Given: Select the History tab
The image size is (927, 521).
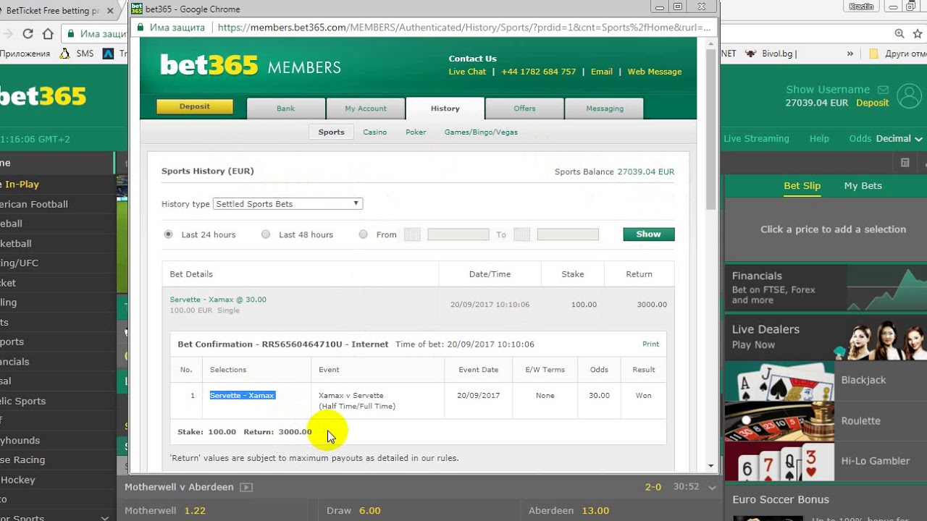Looking at the screenshot, I should point(445,109).
